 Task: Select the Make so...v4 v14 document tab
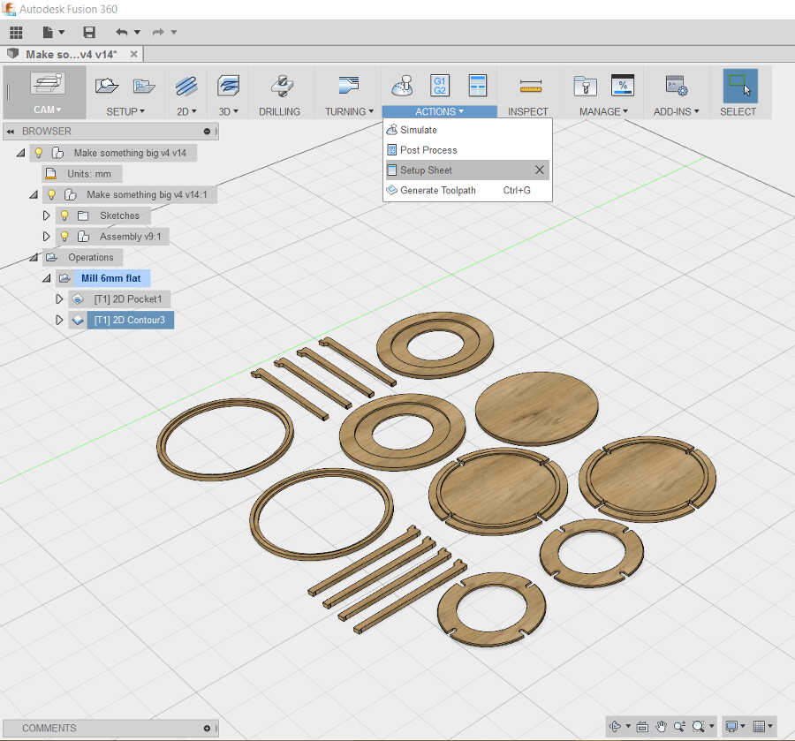71,54
